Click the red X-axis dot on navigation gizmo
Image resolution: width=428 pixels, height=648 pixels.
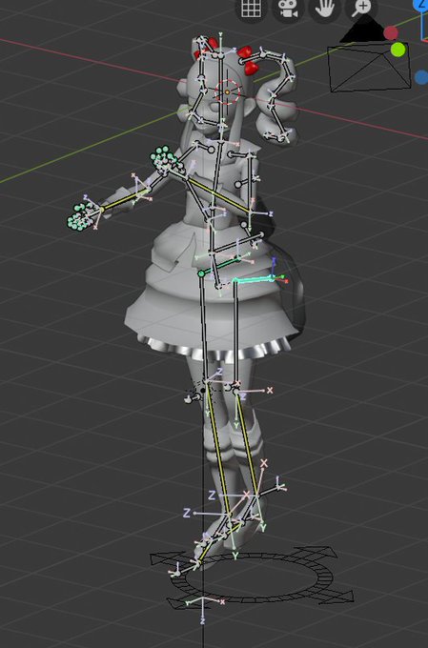[x=391, y=32]
